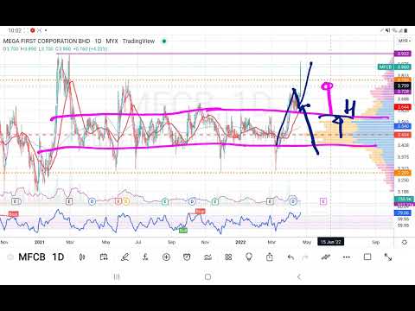Select the drawing pencil tool

coord(124,257)
